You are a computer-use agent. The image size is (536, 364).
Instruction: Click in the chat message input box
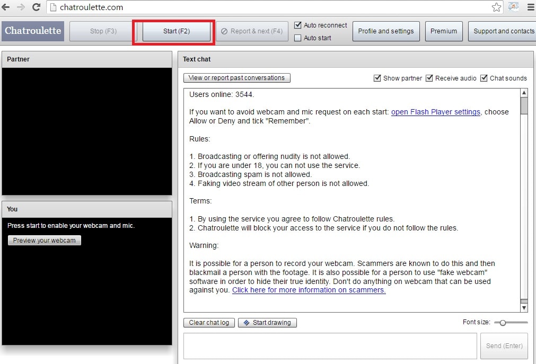[x=330, y=346]
